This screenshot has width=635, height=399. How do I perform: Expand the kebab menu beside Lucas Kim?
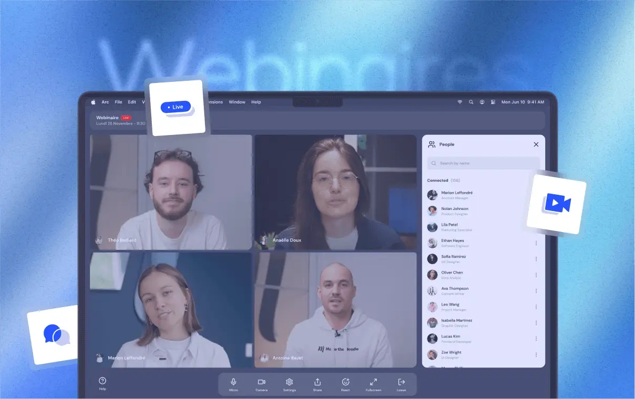(x=536, y=339)
